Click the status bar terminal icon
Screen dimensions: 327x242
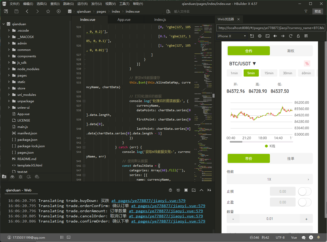tap(69, 237)
